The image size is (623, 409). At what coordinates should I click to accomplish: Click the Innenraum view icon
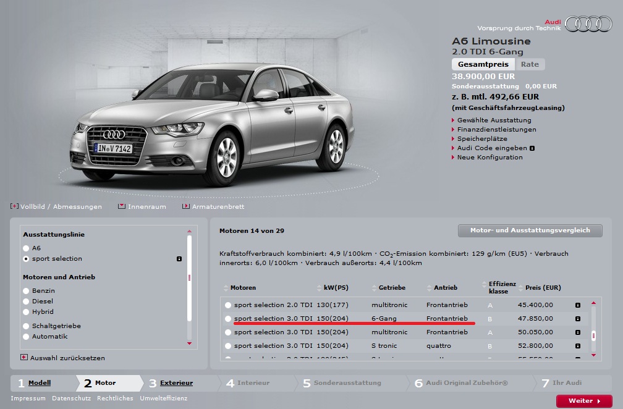(122, 206)
